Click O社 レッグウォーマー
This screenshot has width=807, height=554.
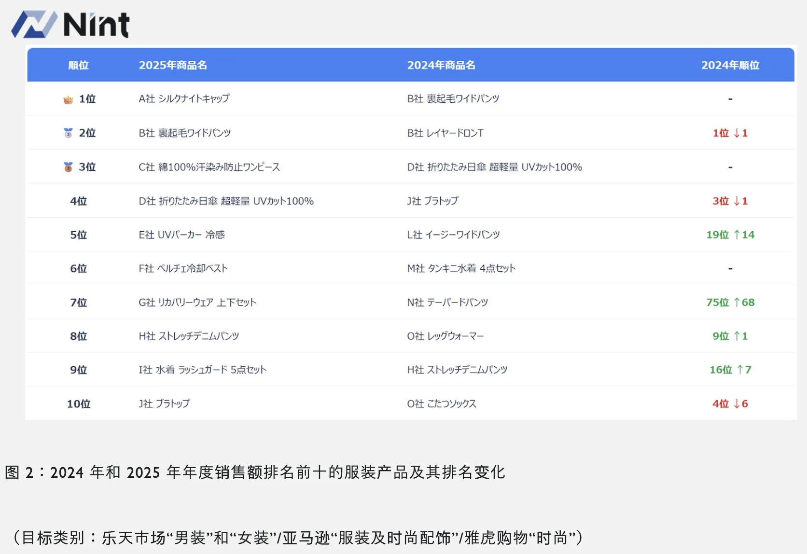point(445,336)
